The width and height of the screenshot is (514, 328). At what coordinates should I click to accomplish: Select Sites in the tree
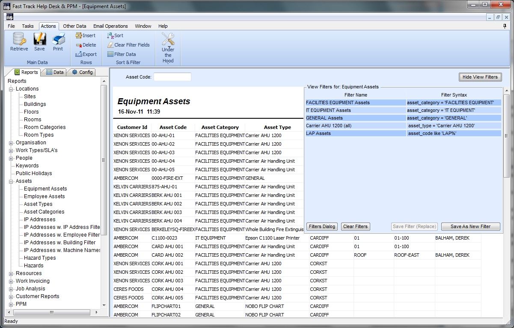click(30, 97)
